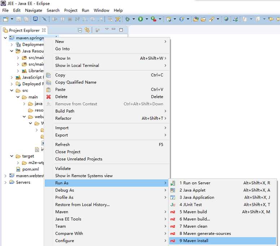Open the Export submenu
Image resolution: width=280 pixels, height=246 pixels.
coord(107,135)
